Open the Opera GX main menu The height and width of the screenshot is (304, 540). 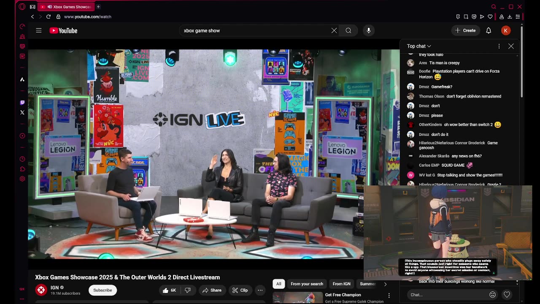(22, 7)
